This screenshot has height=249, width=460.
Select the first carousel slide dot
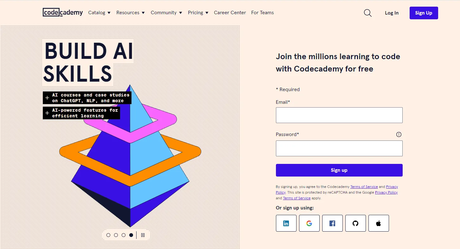pyautogui.click(x=108, y=235)
